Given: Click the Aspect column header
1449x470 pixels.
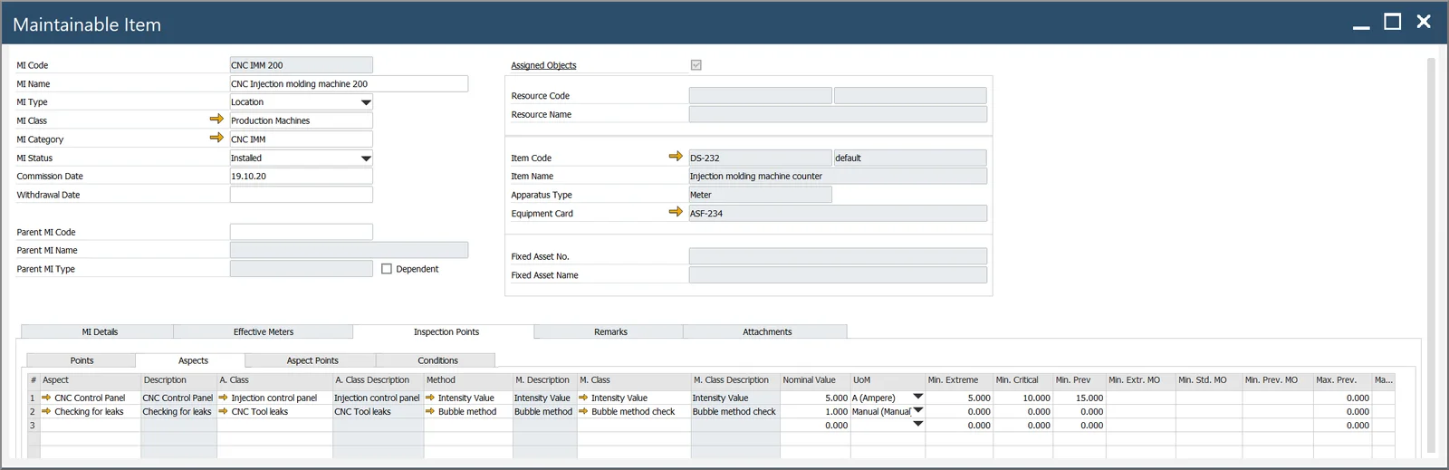Looking at the screenshot, I should (x=91, y=380).
